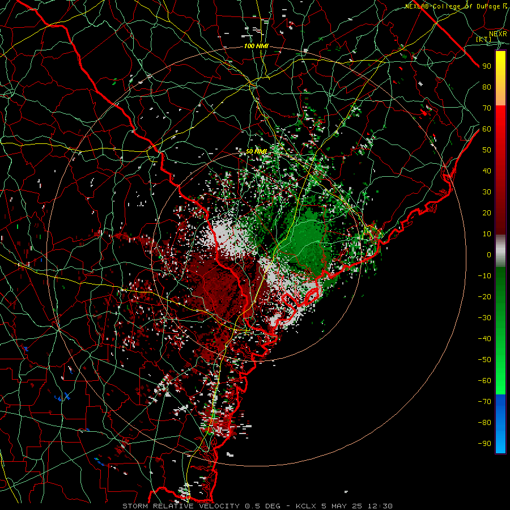This screenshot has width=510, height=510.
Task: Select the "-40" scale label
Action: 484,339
